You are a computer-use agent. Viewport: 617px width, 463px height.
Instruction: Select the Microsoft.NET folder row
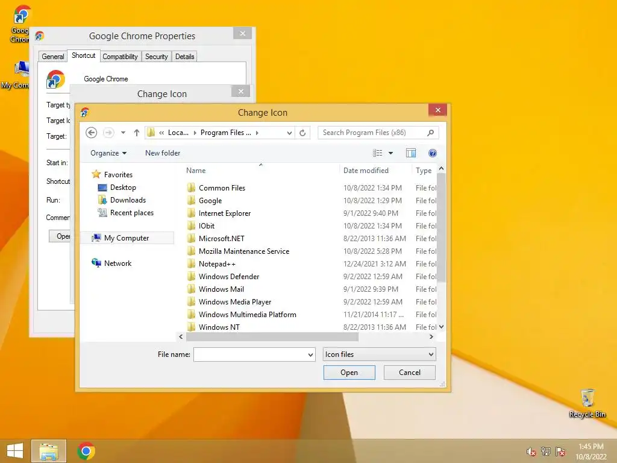point(311,239)
